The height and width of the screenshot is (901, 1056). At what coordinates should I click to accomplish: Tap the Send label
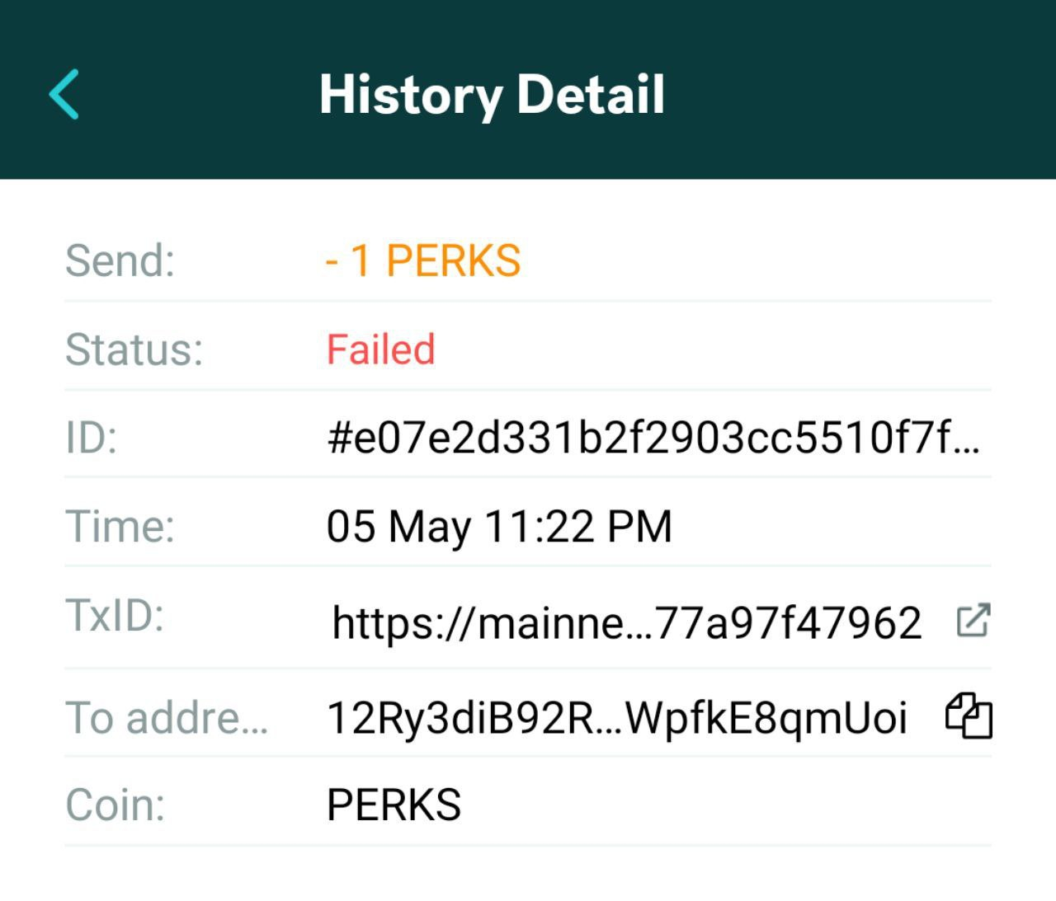pyautogui.click(x=120, y=260)
